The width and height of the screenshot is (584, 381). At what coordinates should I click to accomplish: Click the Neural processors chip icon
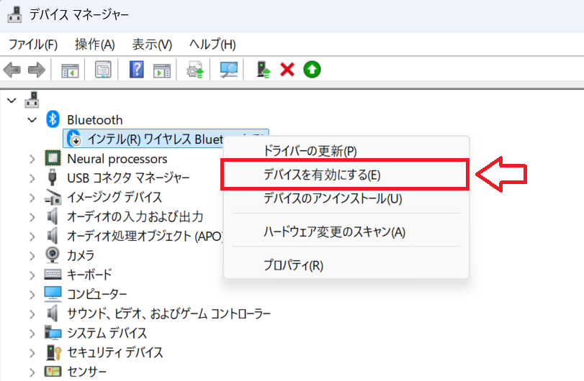pos(53,158)
